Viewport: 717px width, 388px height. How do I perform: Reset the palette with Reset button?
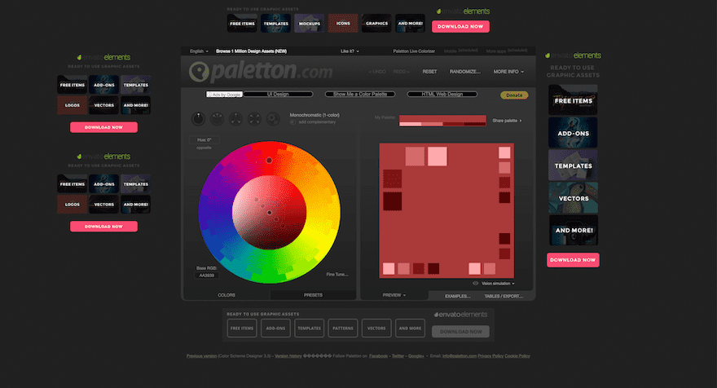pos(429,72)
